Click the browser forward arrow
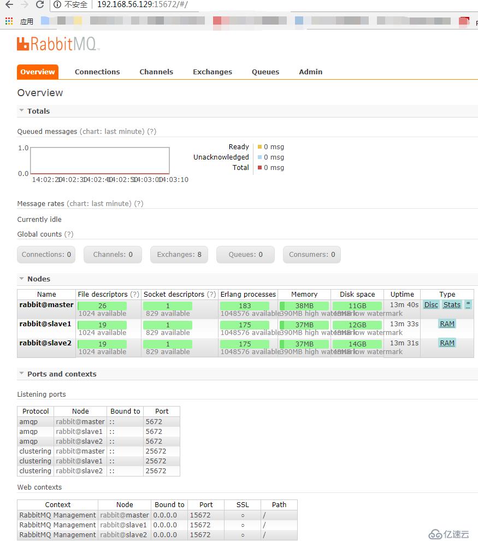Image resolution: width=478 pixels, height=541 pixels. 25,4
